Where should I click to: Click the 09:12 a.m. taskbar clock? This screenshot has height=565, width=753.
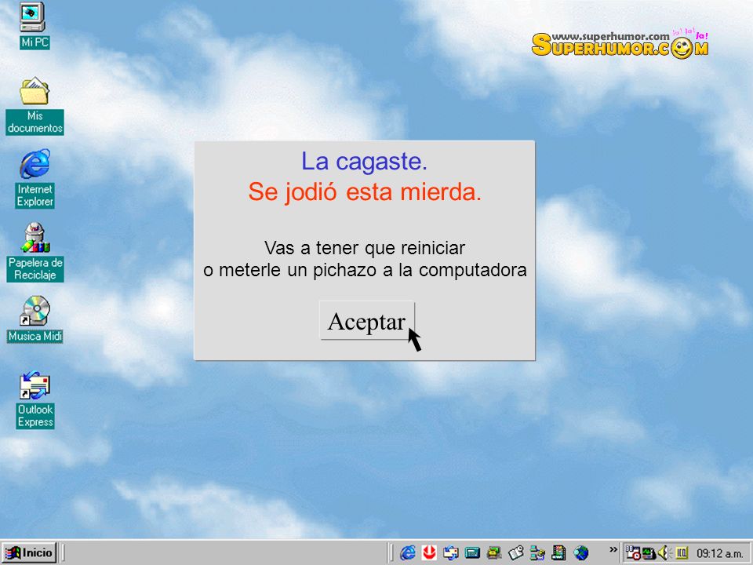[x=719, y=553]
